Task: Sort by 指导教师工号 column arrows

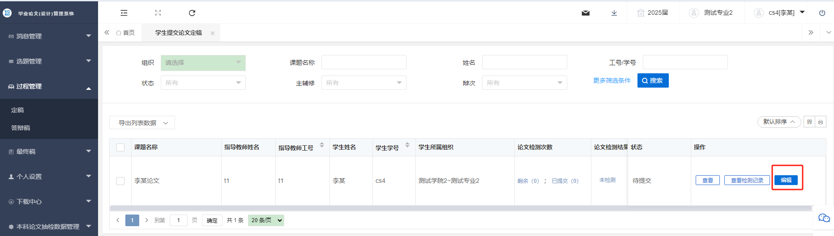Action: pos(322,145)
